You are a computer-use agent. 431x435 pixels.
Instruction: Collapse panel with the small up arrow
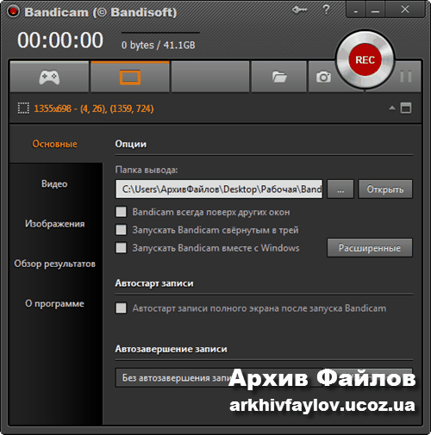[392, 108]
